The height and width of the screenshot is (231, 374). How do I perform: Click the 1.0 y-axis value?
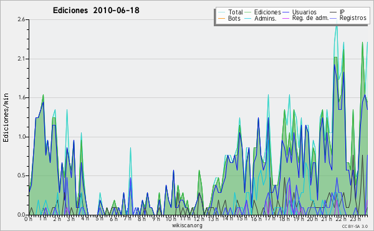21,137
